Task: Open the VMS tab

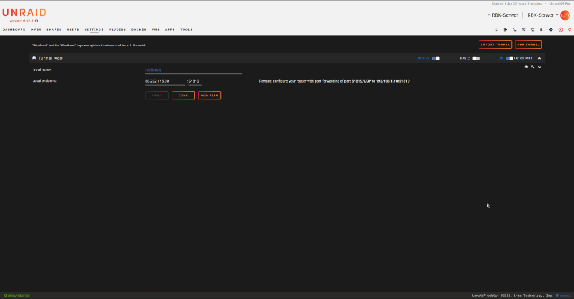Action: [156, 30]
